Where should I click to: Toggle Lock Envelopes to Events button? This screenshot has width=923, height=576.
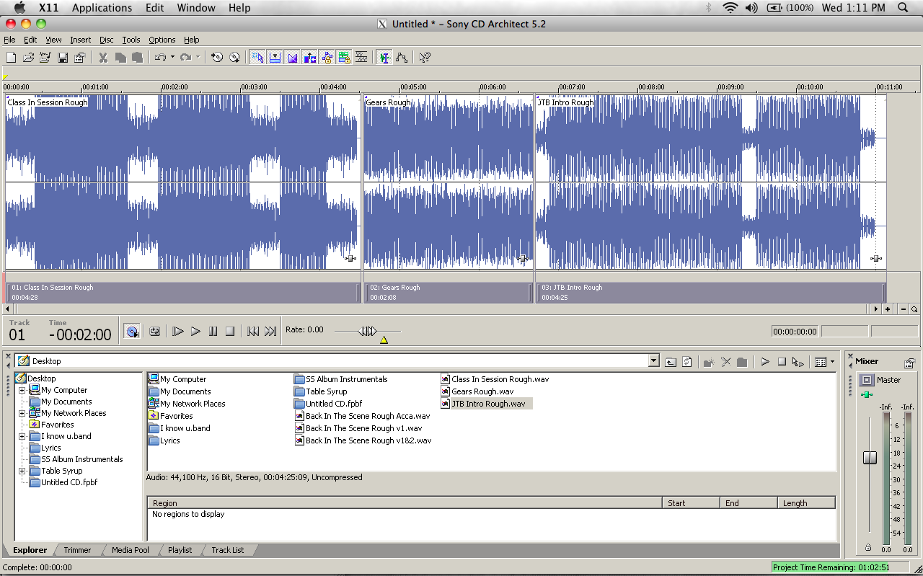click(327, 58)
